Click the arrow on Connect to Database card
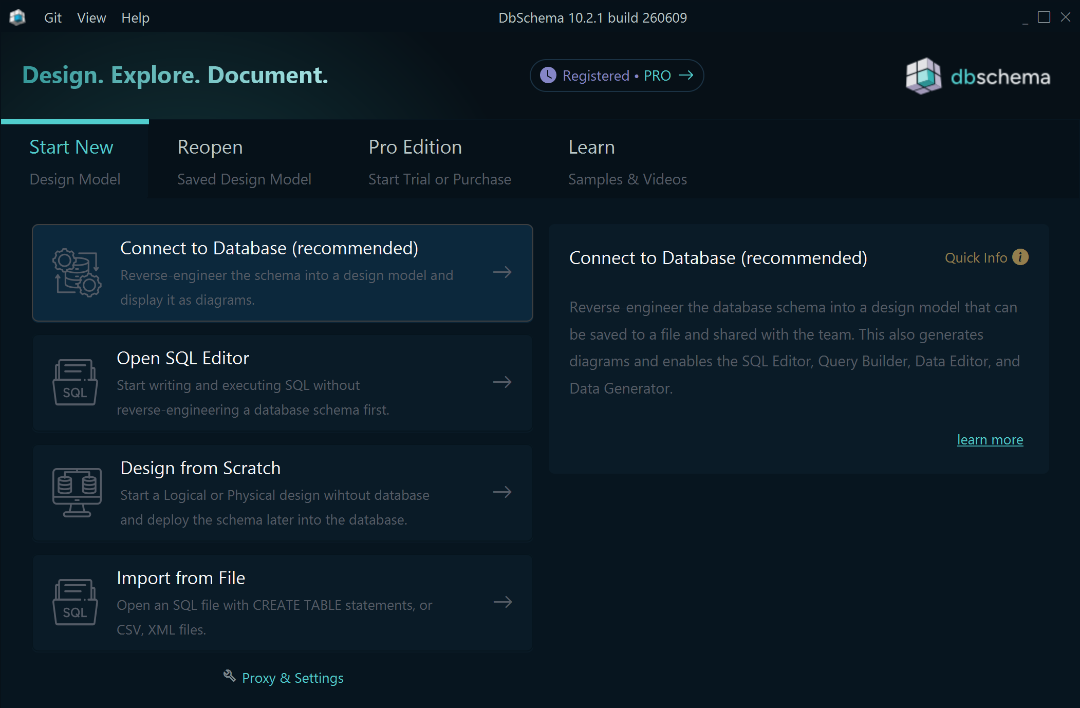The image size is (1080, 708). pos(502,272)
